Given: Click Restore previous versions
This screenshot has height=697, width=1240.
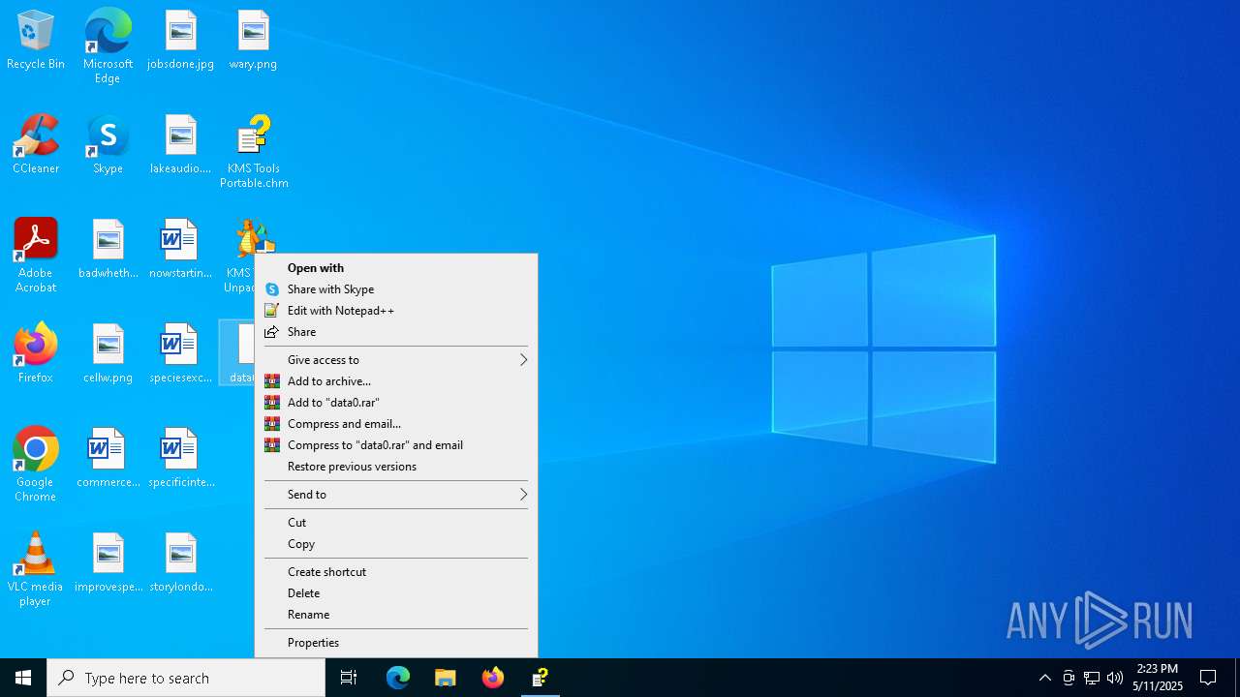Looking at the screenshot, I should 396,467.
